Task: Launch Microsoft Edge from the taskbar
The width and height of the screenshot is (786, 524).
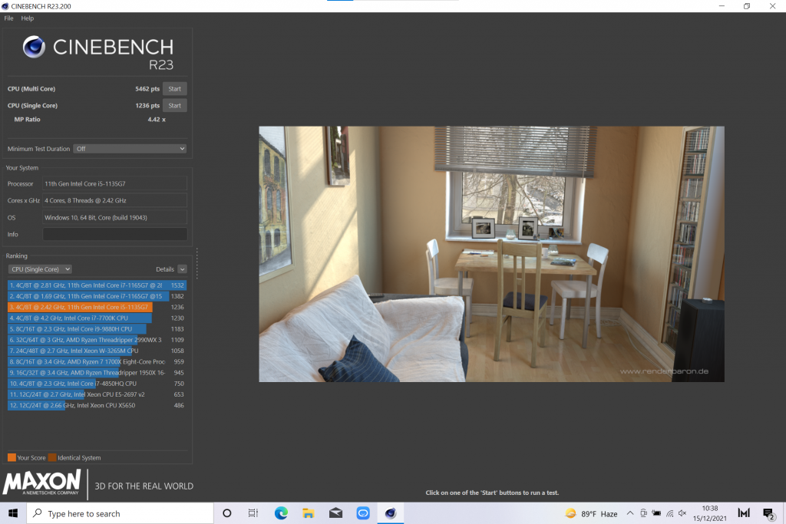Action: click(281, 513)
